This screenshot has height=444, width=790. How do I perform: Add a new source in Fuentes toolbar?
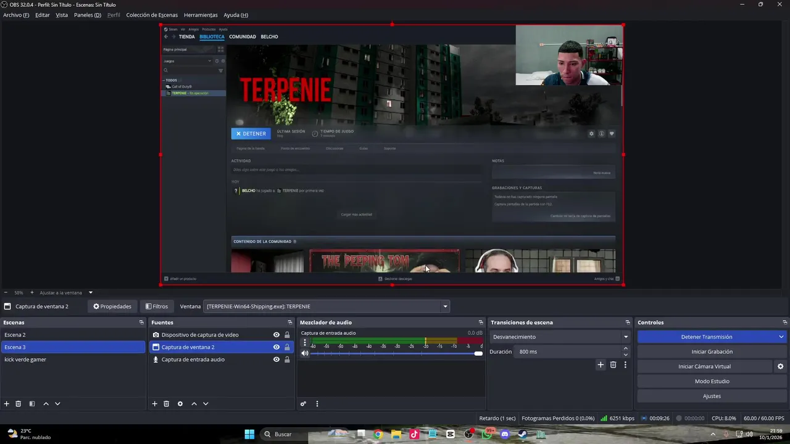154,404
